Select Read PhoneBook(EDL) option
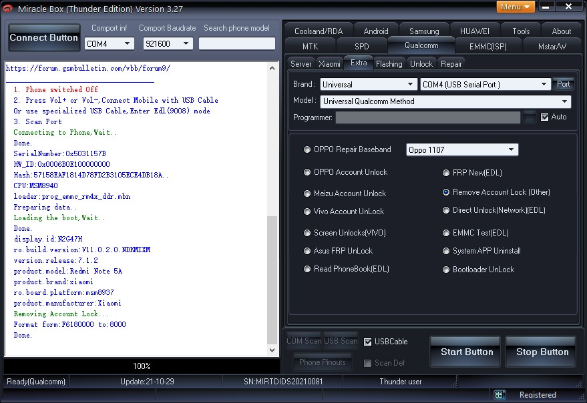Screen dimensions: 587x403 (347, 269)
